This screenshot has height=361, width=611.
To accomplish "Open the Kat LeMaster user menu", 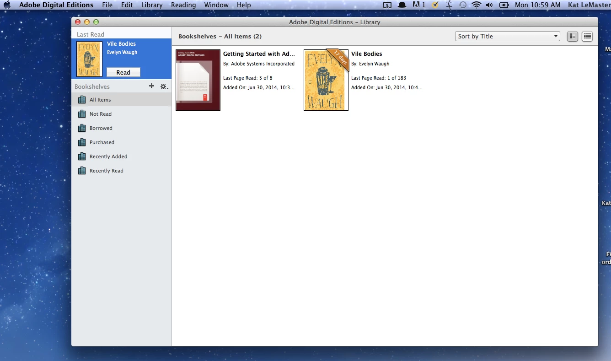I will pyautogui.click(x=590, y=5).
